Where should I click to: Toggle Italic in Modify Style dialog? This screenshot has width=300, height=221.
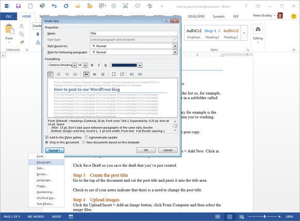click(x=99, y=65)
